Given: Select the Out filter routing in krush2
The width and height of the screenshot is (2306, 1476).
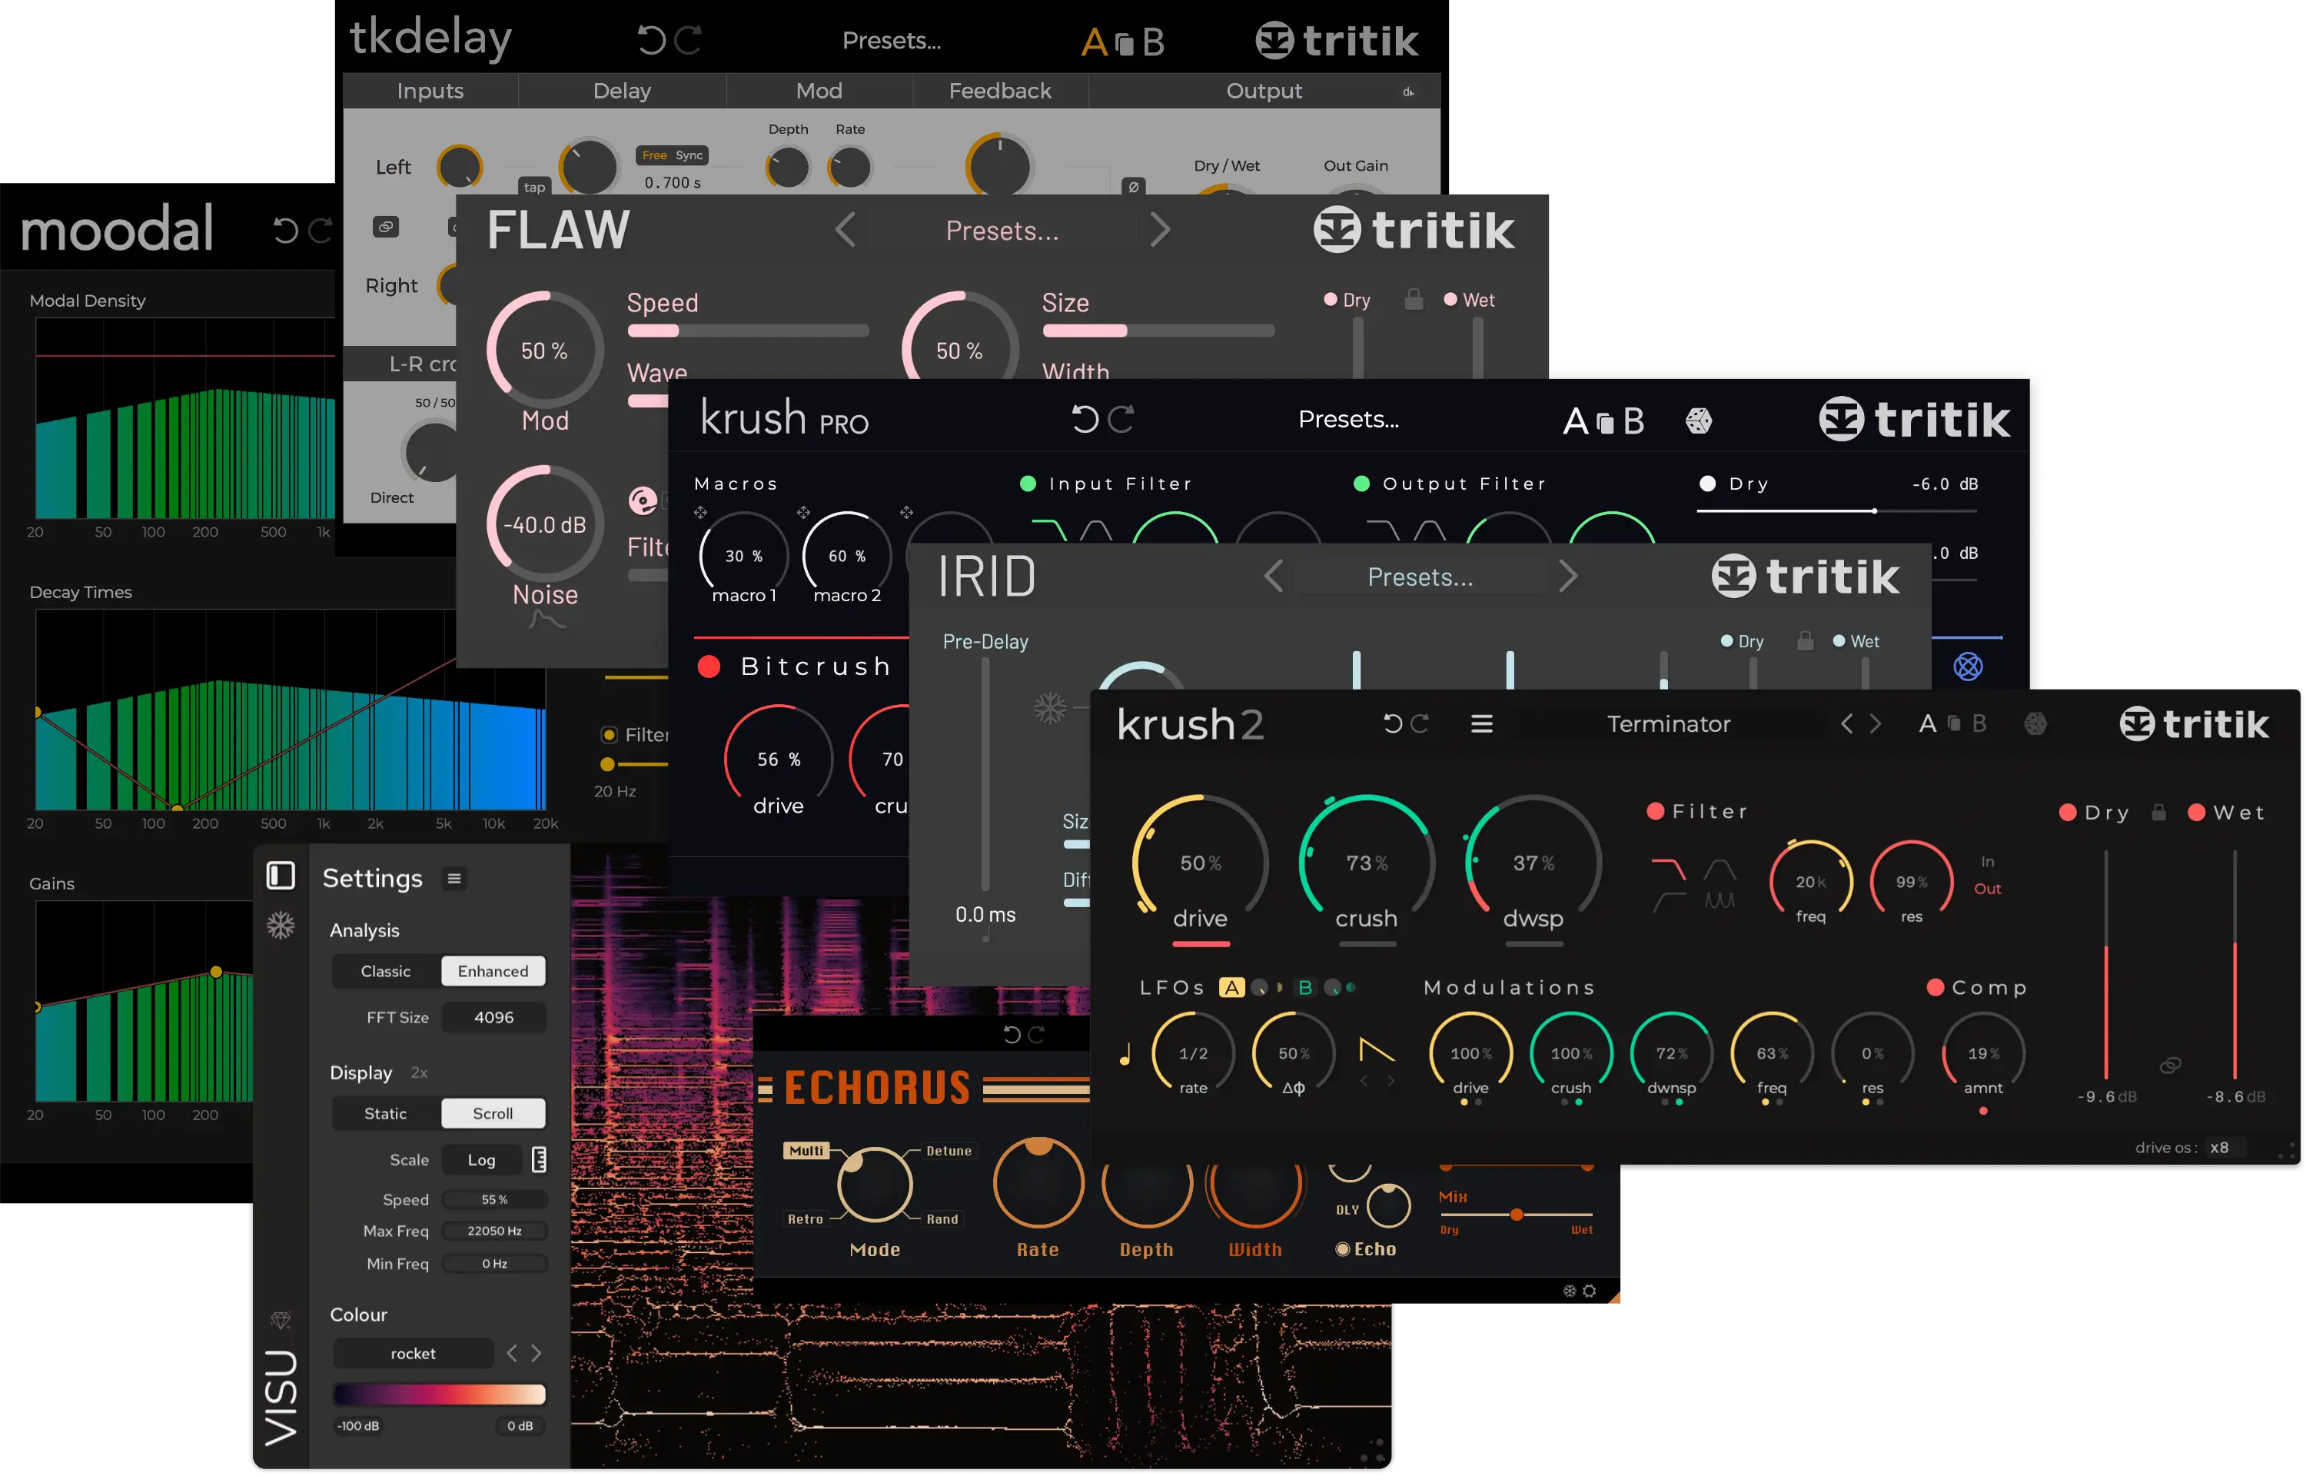Looking at the screenshot, I should 1987,889.
